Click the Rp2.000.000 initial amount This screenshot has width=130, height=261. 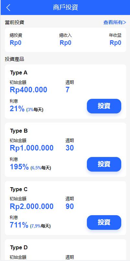[x=32, y=206]
